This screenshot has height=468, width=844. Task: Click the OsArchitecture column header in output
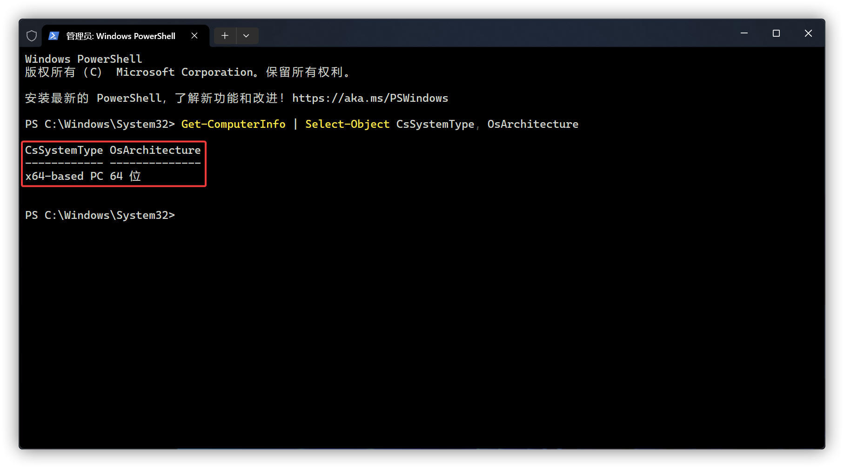(x=155, y=150)
